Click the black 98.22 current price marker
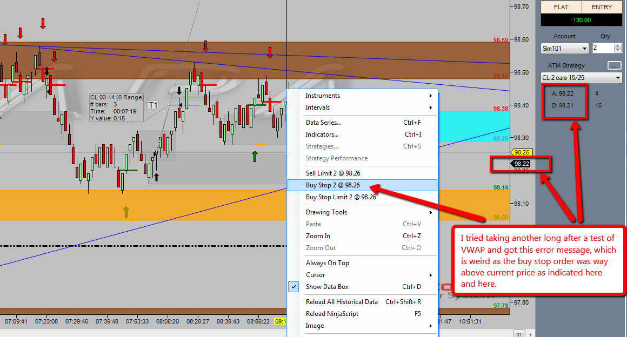The height and width of the screenshot is (337, 627). (x=522, y=164)
